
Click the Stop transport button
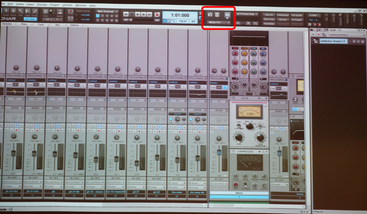point(132,15)
